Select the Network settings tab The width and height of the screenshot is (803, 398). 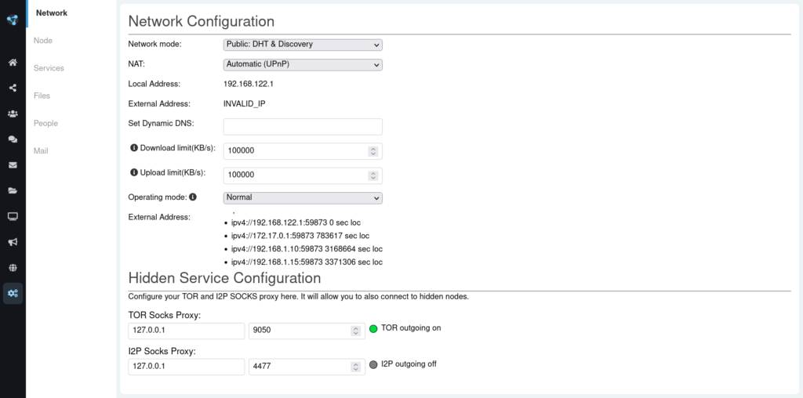pos(52,13)
